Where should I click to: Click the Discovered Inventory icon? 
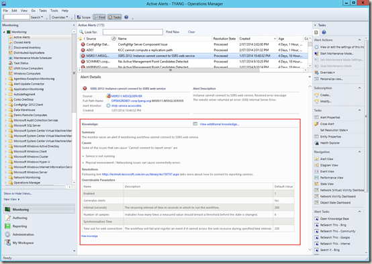click(11, 48)
